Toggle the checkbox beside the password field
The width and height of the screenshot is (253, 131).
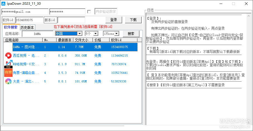pyautogui.click(x=89, y=12)
